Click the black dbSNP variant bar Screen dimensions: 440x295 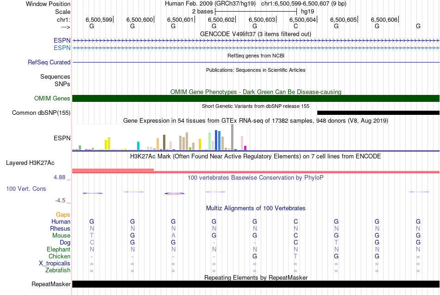378,113
